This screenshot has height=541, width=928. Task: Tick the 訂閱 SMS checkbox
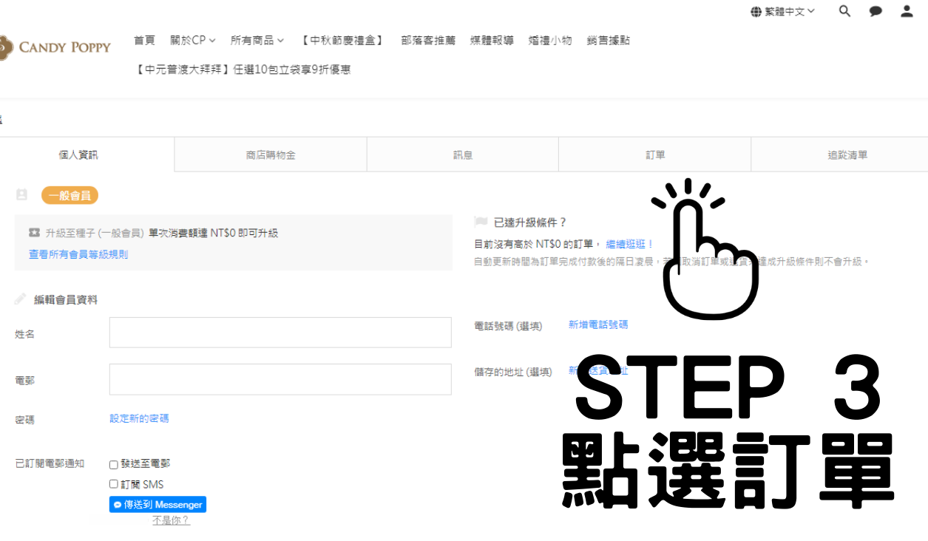pyautogui.click(x=114, y=484)
